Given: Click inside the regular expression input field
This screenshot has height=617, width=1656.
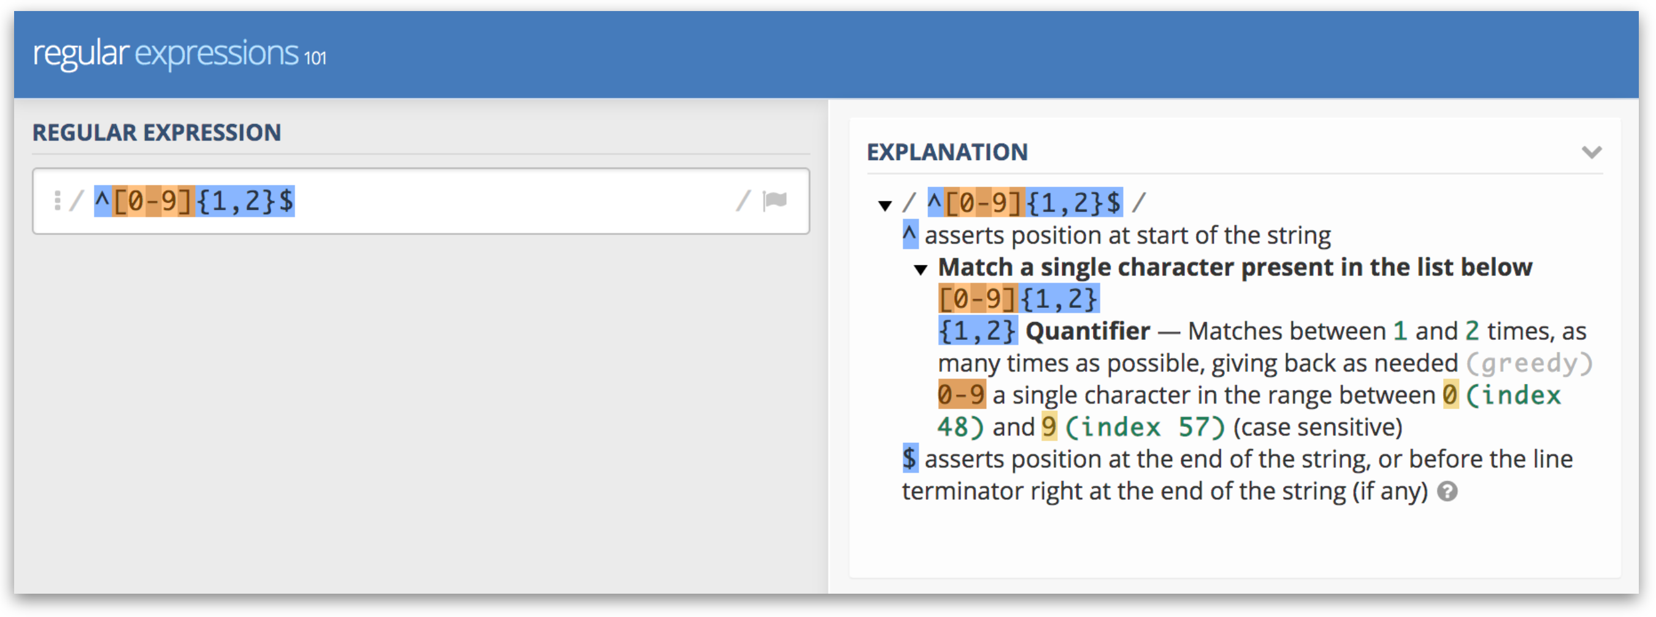Looking at the screenshot, I should [450, 201].
